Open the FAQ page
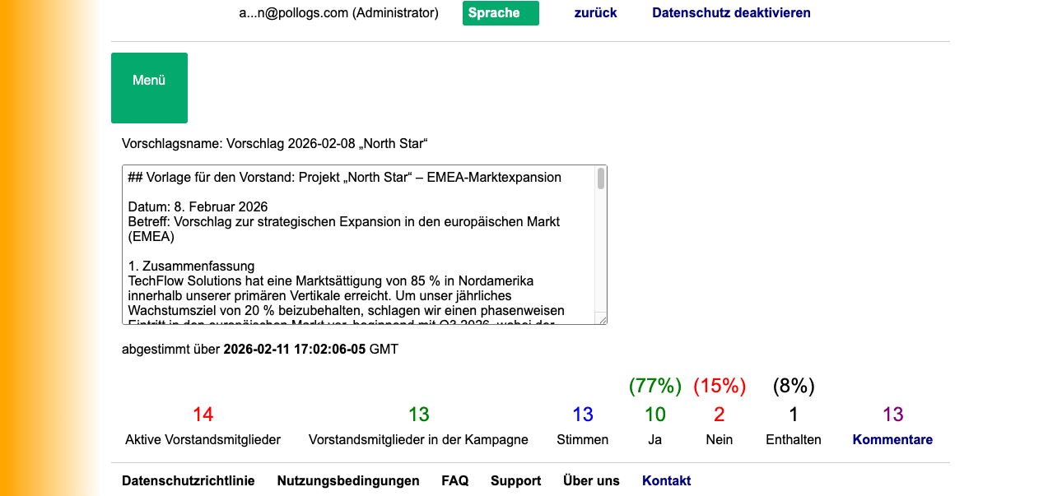This screenshot has width=1062, height=496. click(454, 480)
